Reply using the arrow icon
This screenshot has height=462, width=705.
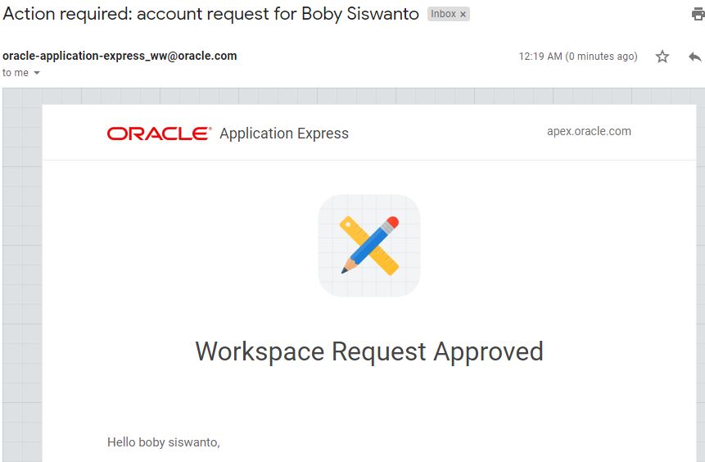(695, 57)
